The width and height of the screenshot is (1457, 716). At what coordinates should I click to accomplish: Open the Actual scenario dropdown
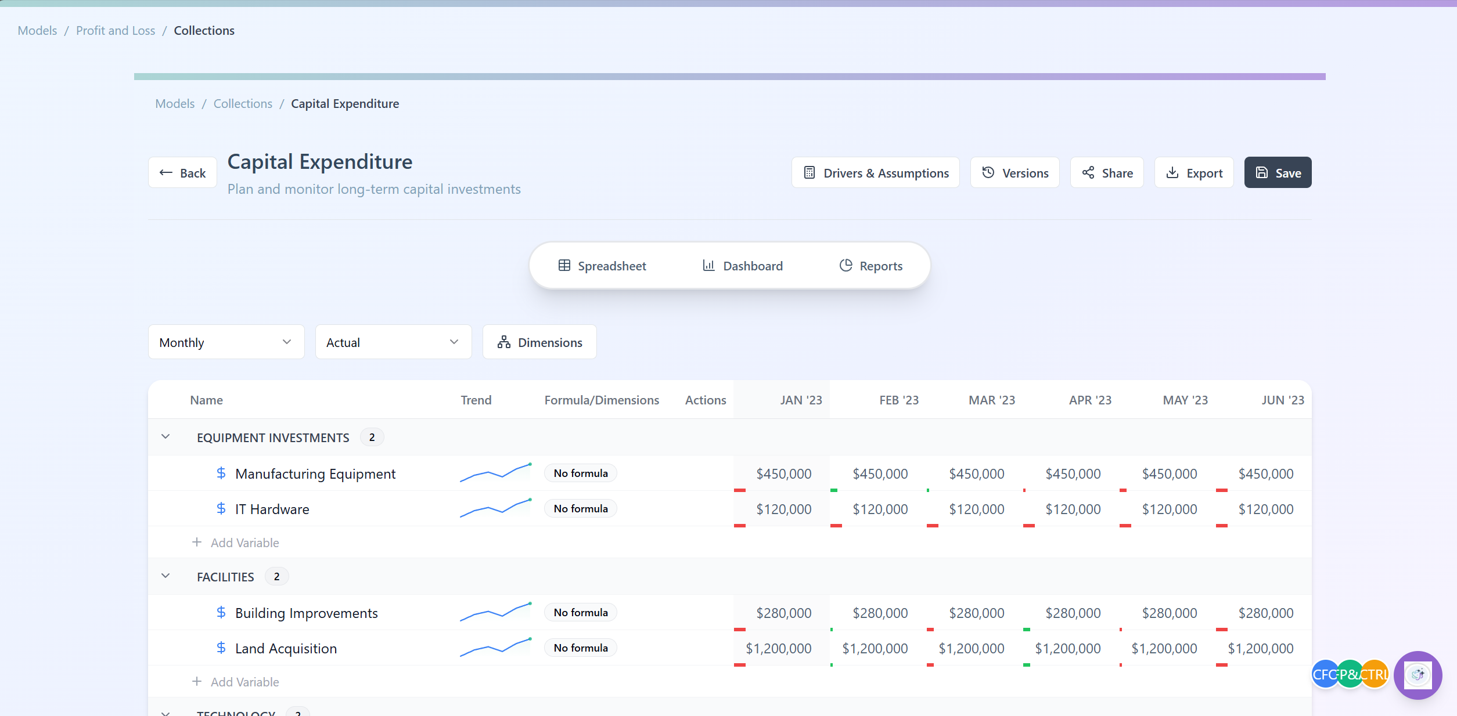point(394,342)
